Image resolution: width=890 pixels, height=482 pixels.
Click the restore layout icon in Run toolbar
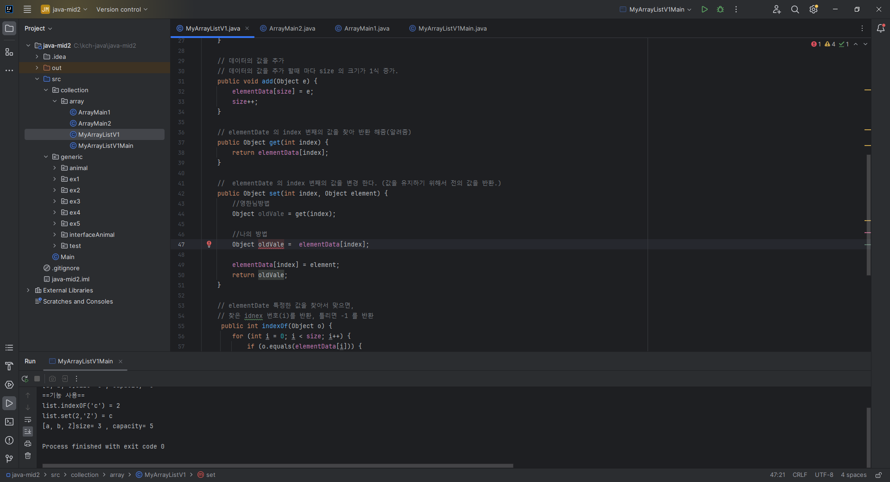[65, 379]
